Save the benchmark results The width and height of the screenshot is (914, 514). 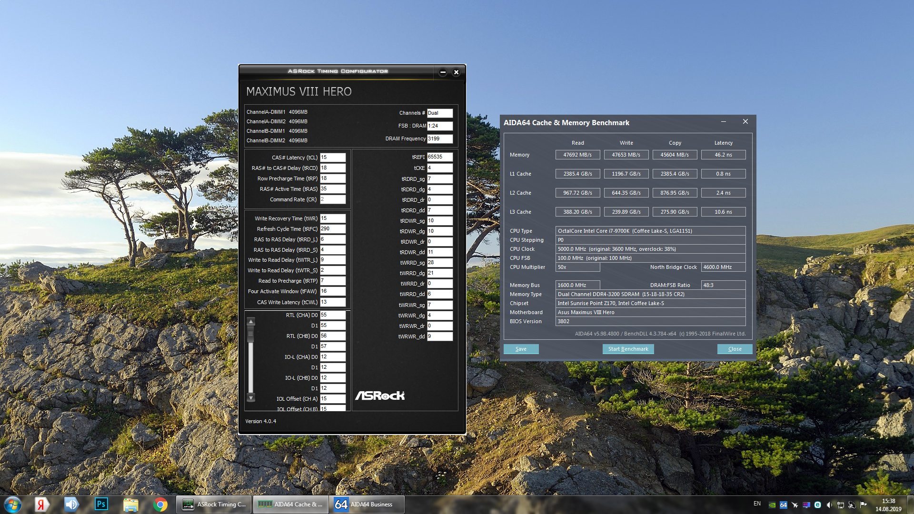coord(521,349)
